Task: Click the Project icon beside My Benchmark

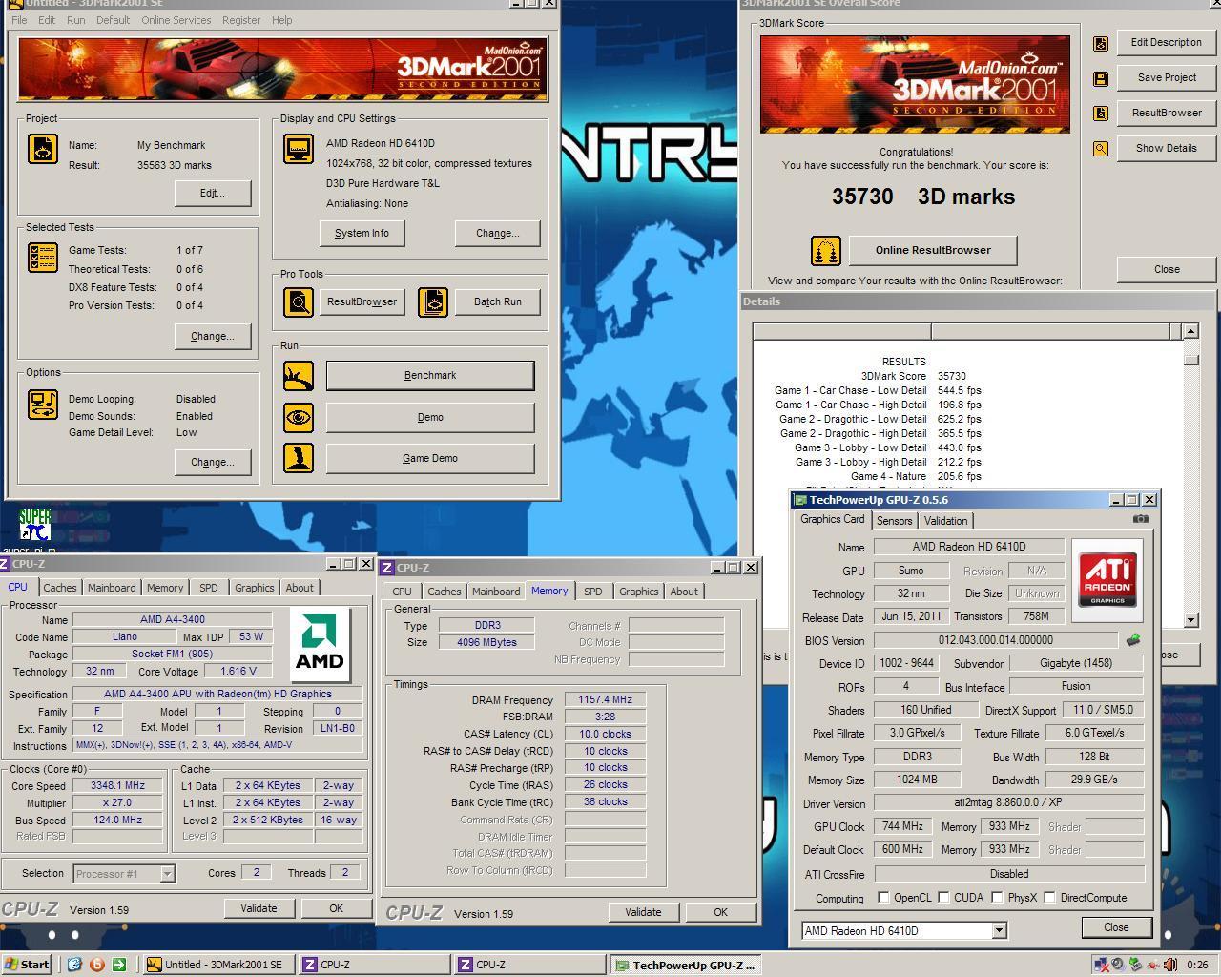Action: (x=43, y=149)
